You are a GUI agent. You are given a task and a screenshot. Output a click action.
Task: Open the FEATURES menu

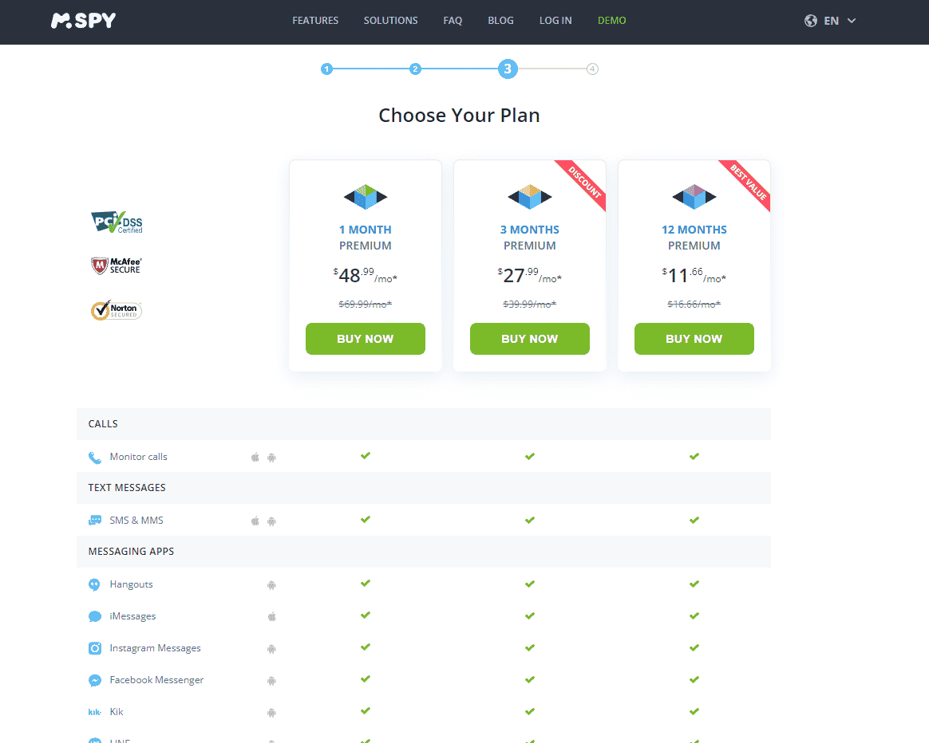pyautogui.click(x=315, y=21)
